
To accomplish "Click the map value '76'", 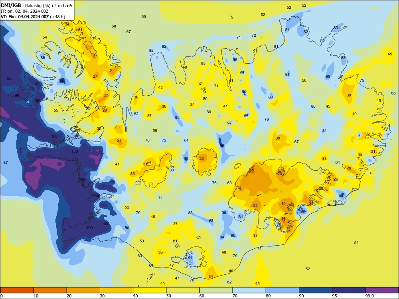I will click(x=214, y=183).
